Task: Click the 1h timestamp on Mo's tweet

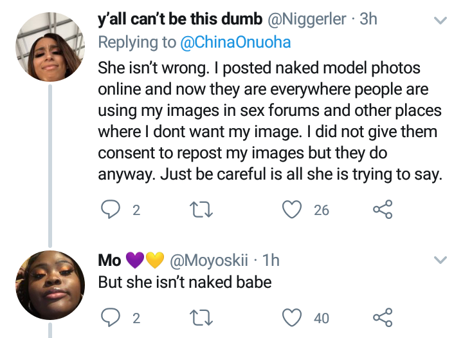Action: point(272,260)
